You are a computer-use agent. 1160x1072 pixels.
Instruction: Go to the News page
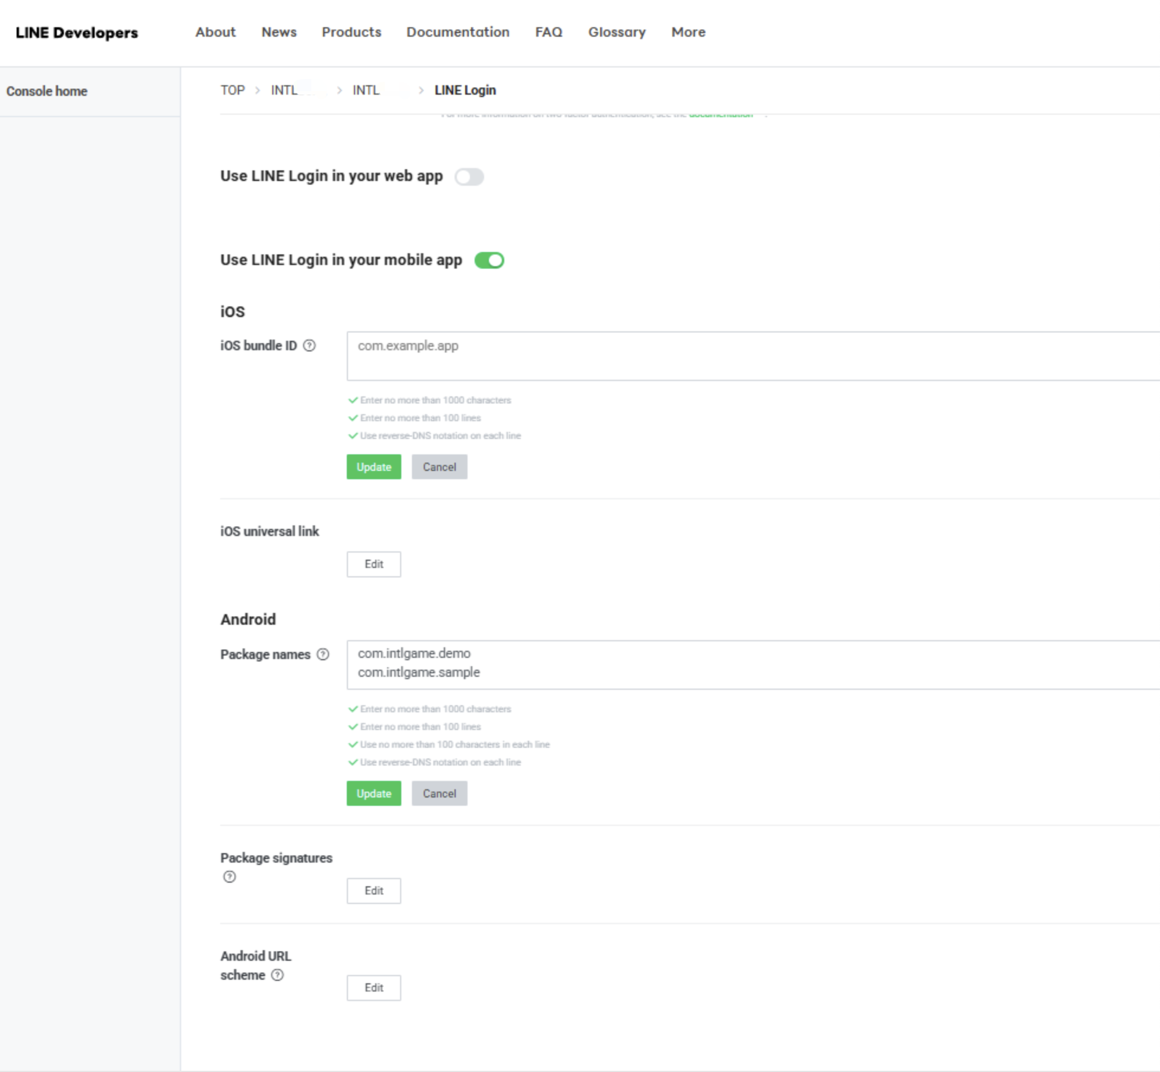(279, 32)
